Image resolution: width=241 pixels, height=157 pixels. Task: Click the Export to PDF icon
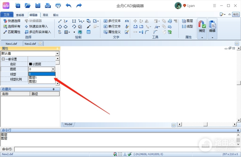pyautogui.click(x=48, y=6)
